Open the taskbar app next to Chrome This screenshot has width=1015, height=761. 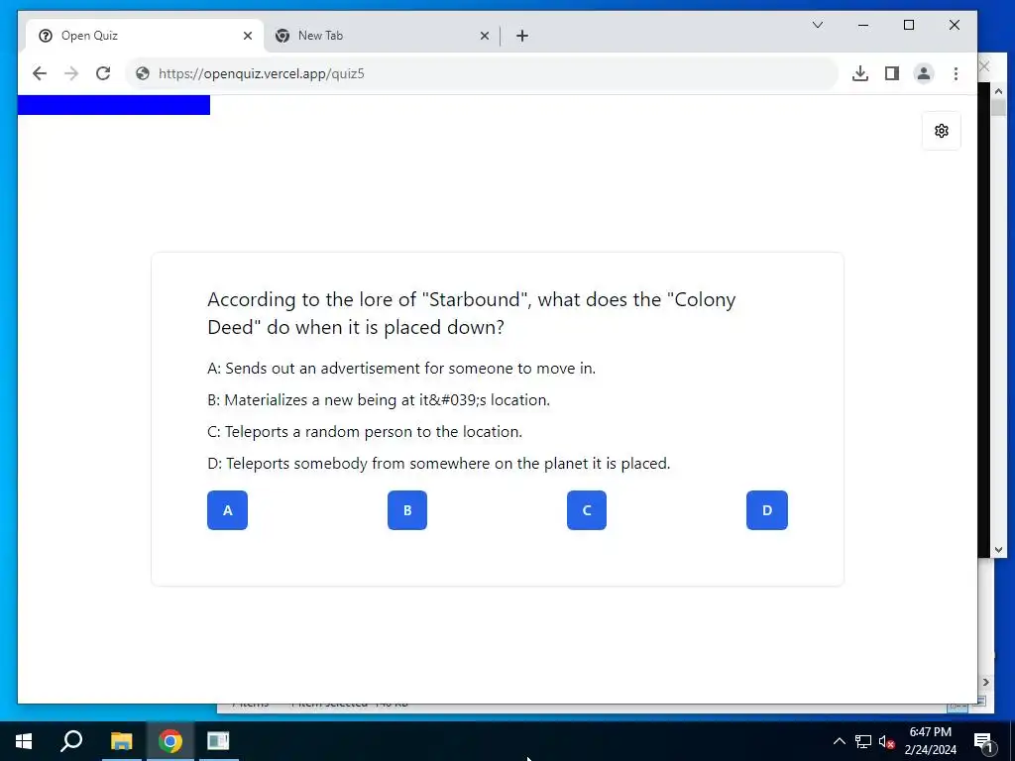[218, 741]
